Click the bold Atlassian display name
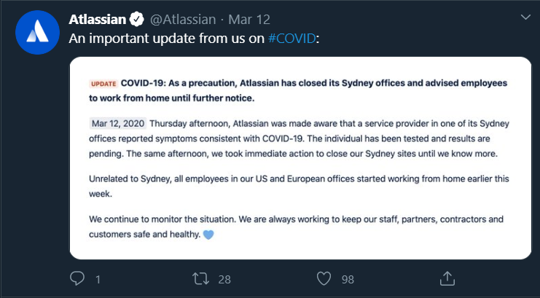 [98, 19]
